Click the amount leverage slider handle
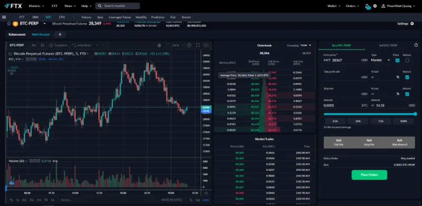The height and width of the screenshot is (206, 422). 415,114
